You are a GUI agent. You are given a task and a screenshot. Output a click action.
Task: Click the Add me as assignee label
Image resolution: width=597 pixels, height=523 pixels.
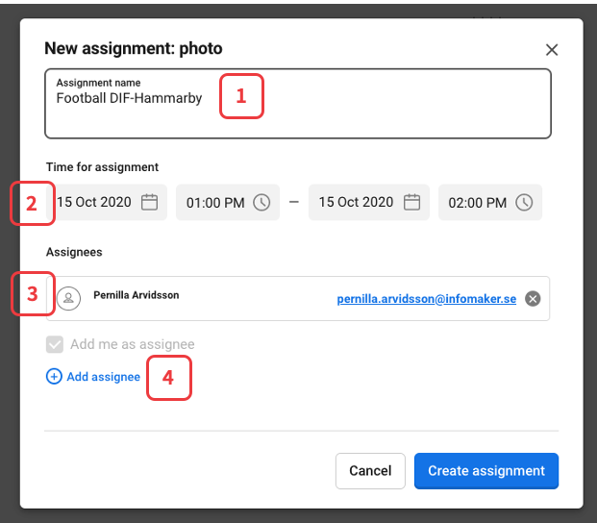pyautogui.click(x=132, y=344)
